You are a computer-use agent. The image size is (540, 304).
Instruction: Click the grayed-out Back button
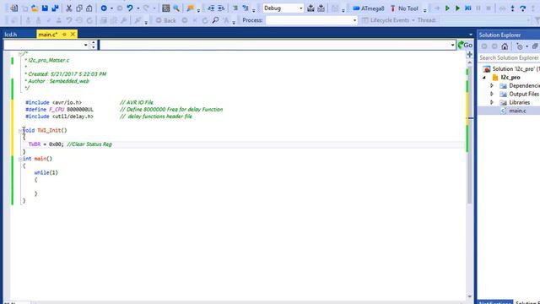(165, 20)
